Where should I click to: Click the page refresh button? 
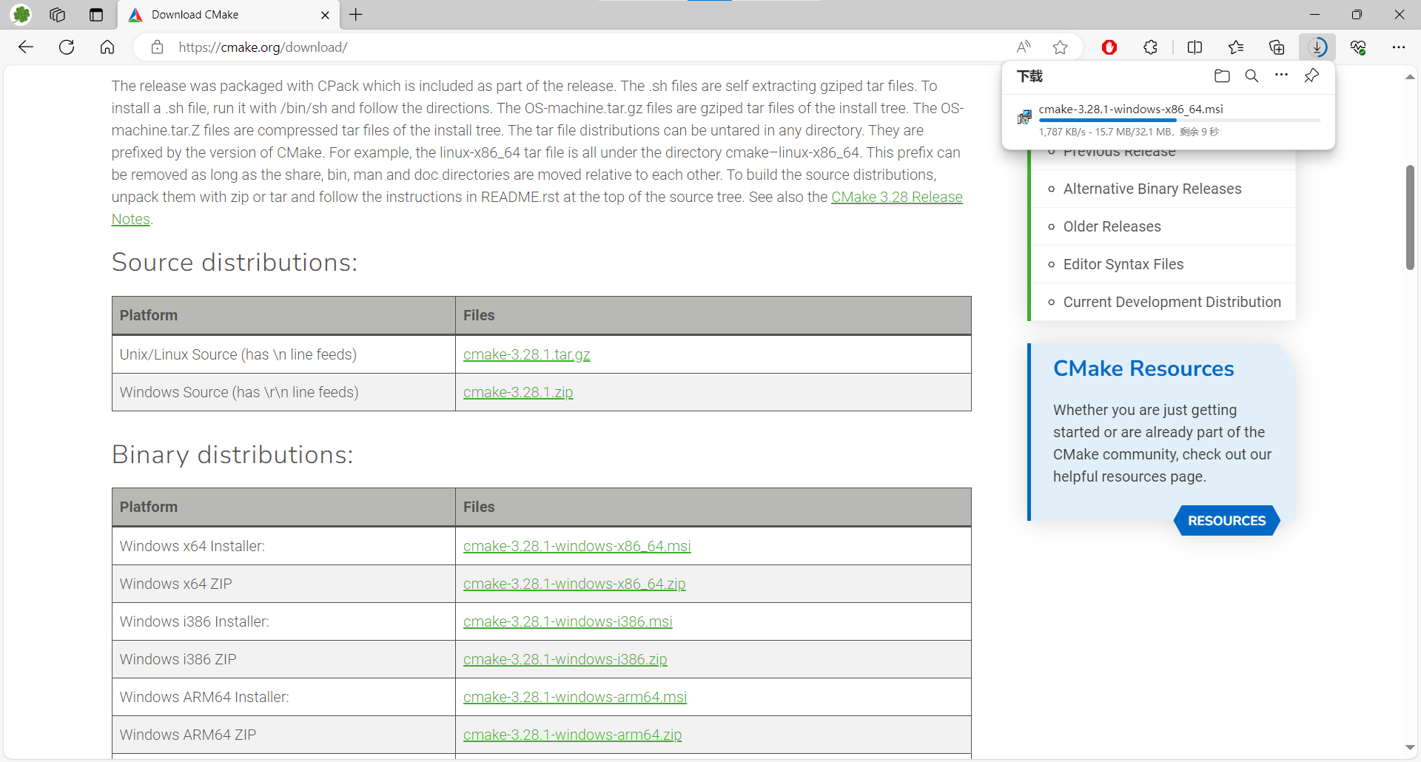(67, 47)
